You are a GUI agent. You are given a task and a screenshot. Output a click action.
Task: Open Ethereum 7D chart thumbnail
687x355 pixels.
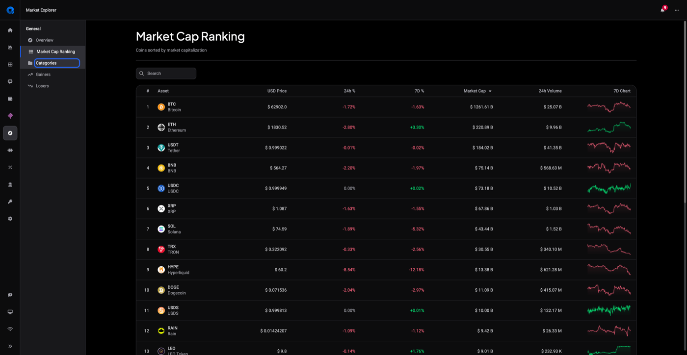pos(609,127)
